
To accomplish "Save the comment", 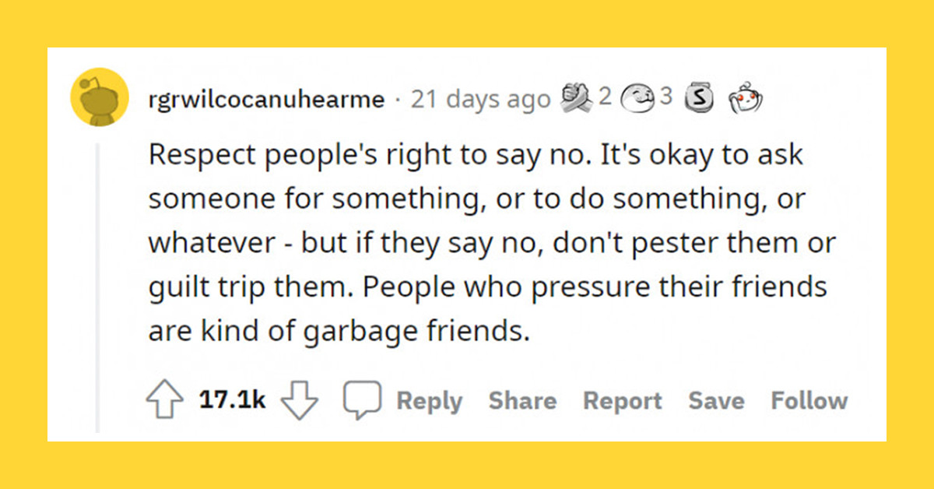I will click(x=716, y=400).
